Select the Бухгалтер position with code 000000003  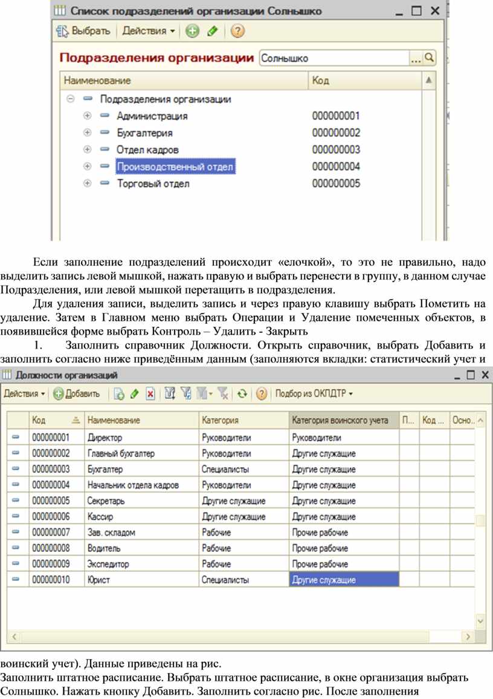coord(240,469)
